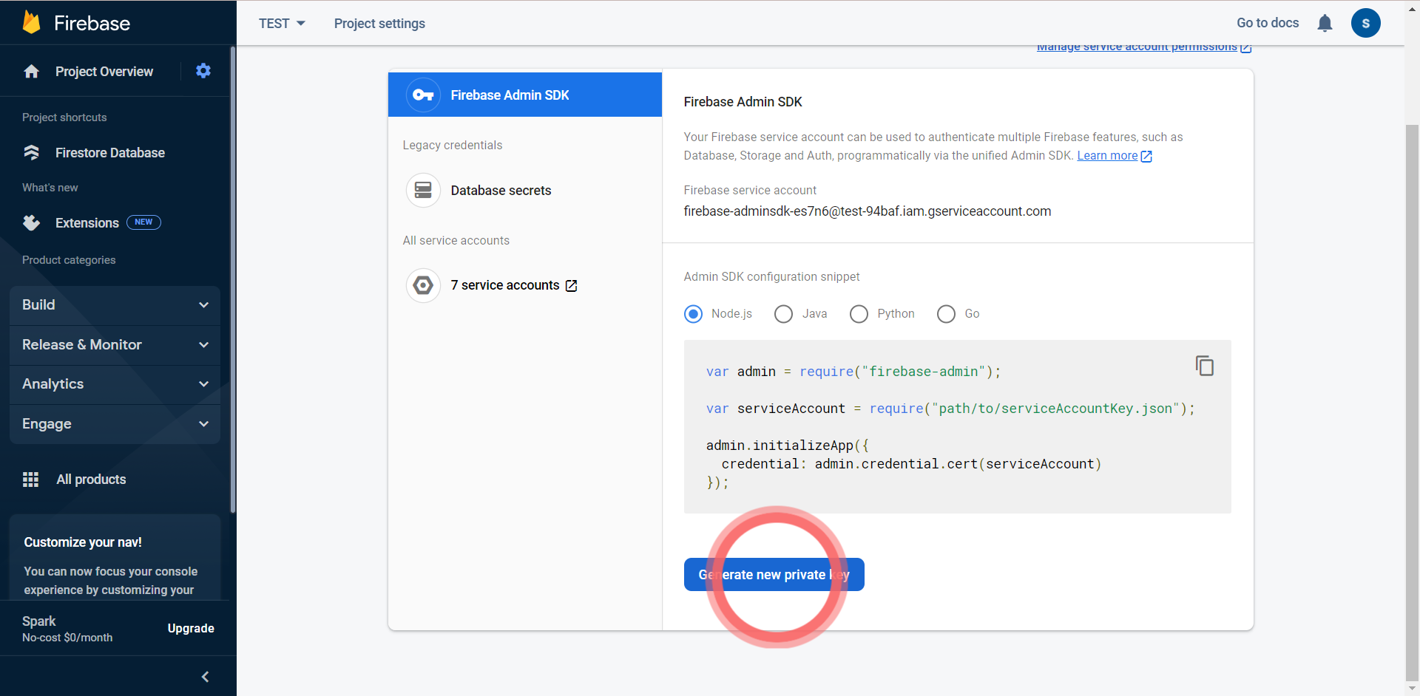This screenshot has width=1420, height=696.
Task: Select the Java radio button
Action: point(783,314)
